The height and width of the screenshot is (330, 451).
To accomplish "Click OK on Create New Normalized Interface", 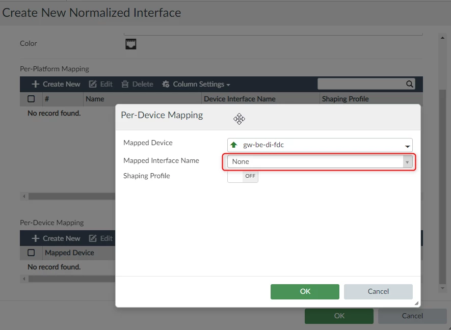I will pos(339,316).
